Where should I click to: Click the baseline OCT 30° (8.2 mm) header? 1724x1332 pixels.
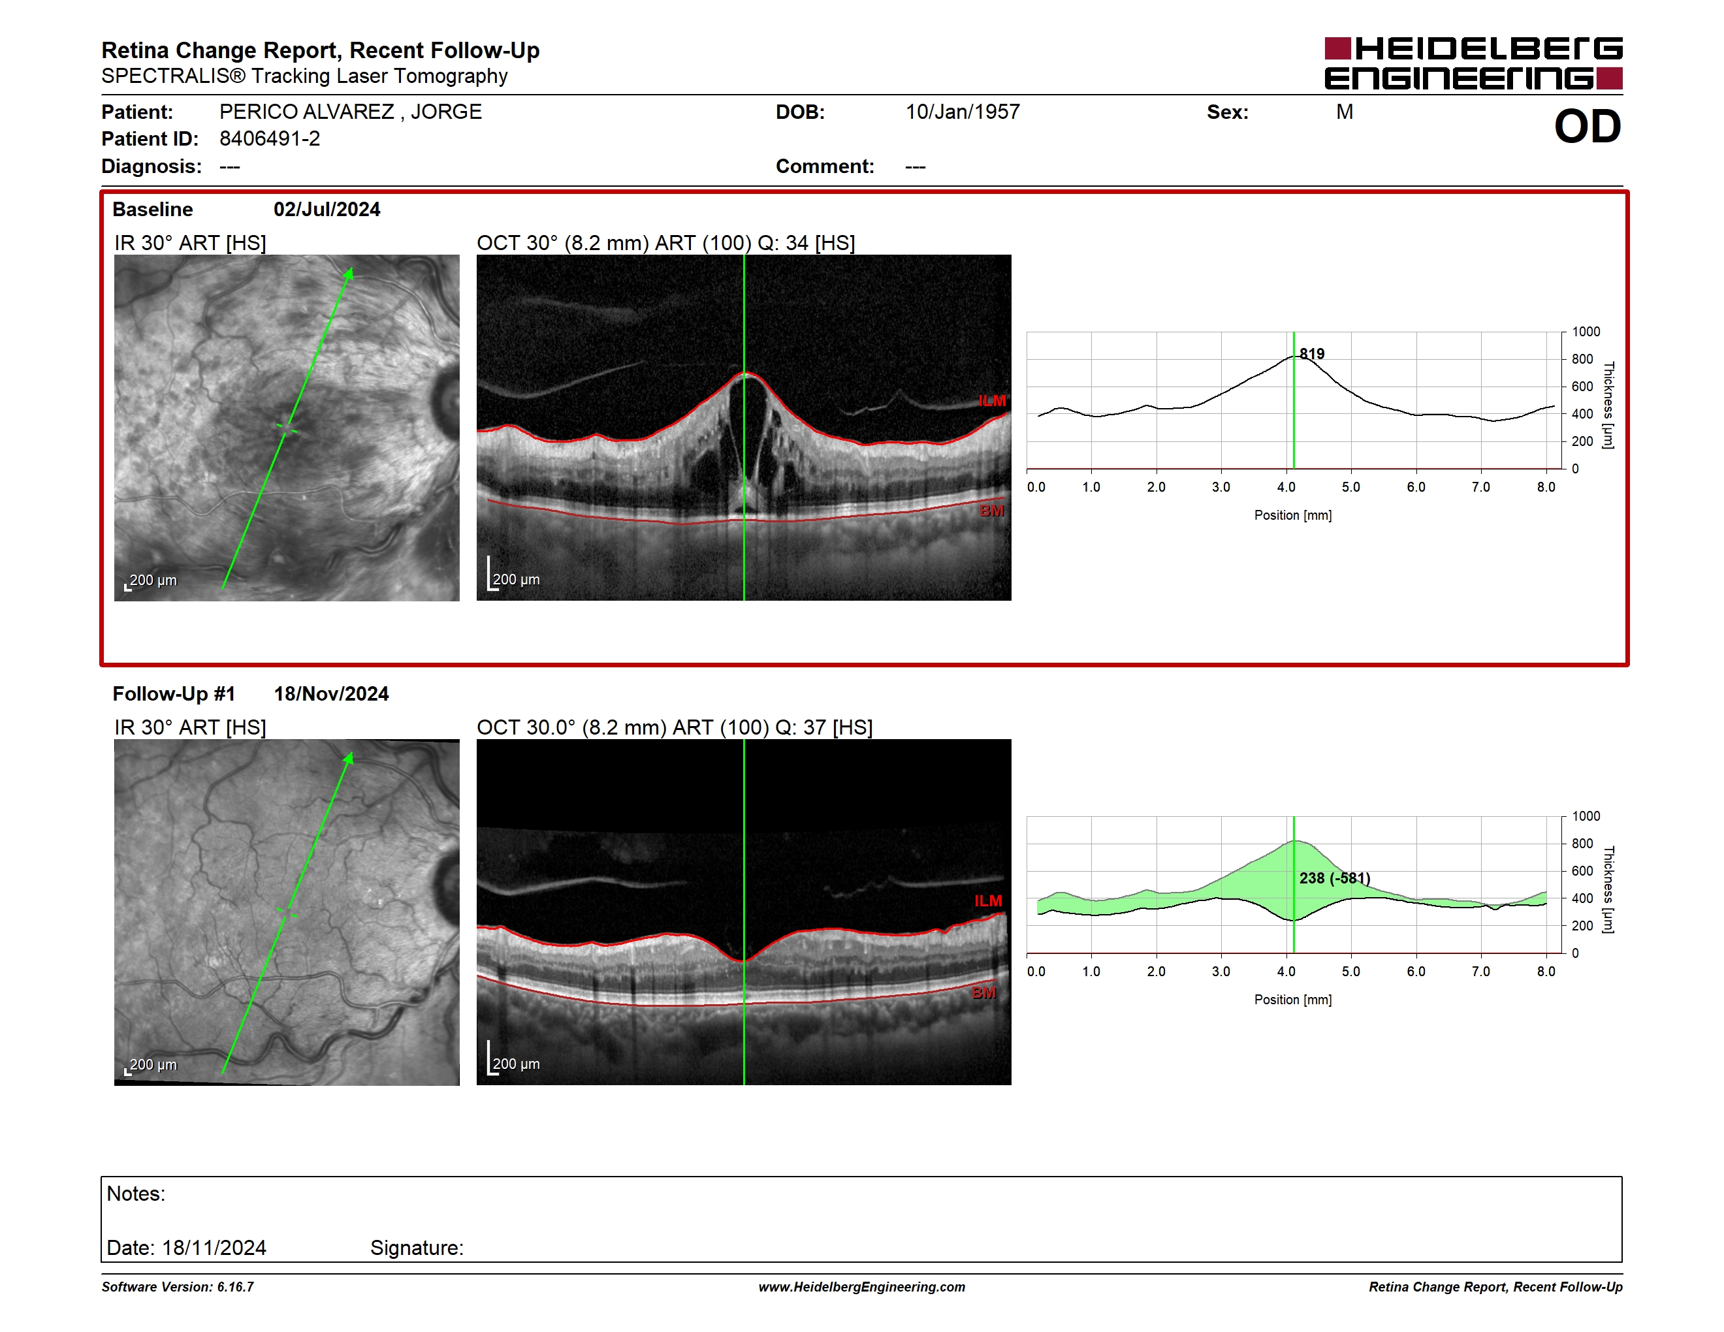pos(665,243)
